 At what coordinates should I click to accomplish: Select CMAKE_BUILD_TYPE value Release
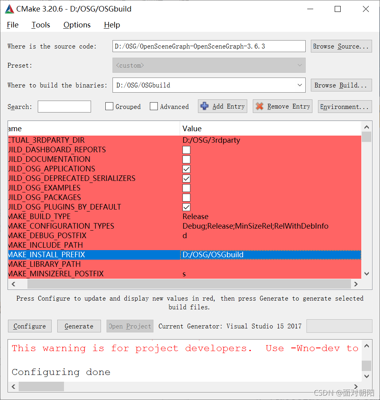(x=195, y=217)
